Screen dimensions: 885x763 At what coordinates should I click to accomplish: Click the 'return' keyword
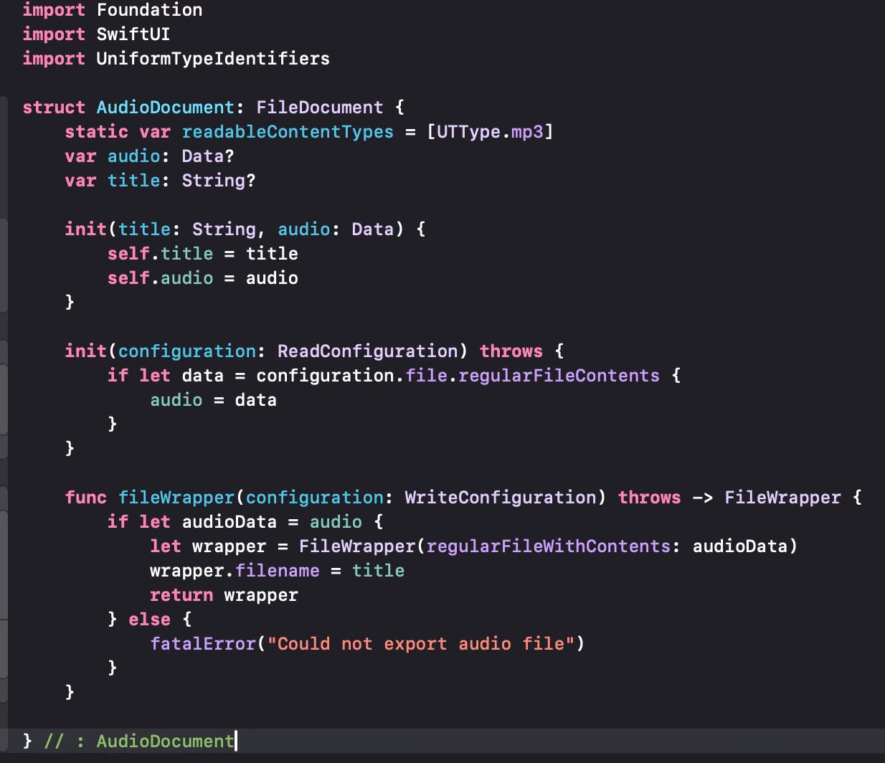pos(181,595)
